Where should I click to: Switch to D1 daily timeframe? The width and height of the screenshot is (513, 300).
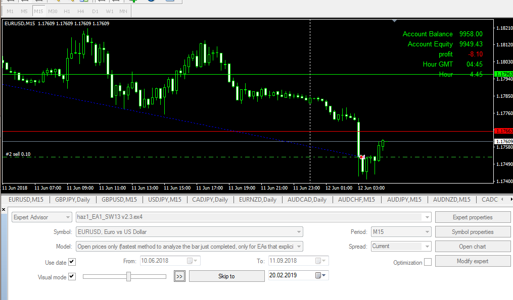coord(95,11)
